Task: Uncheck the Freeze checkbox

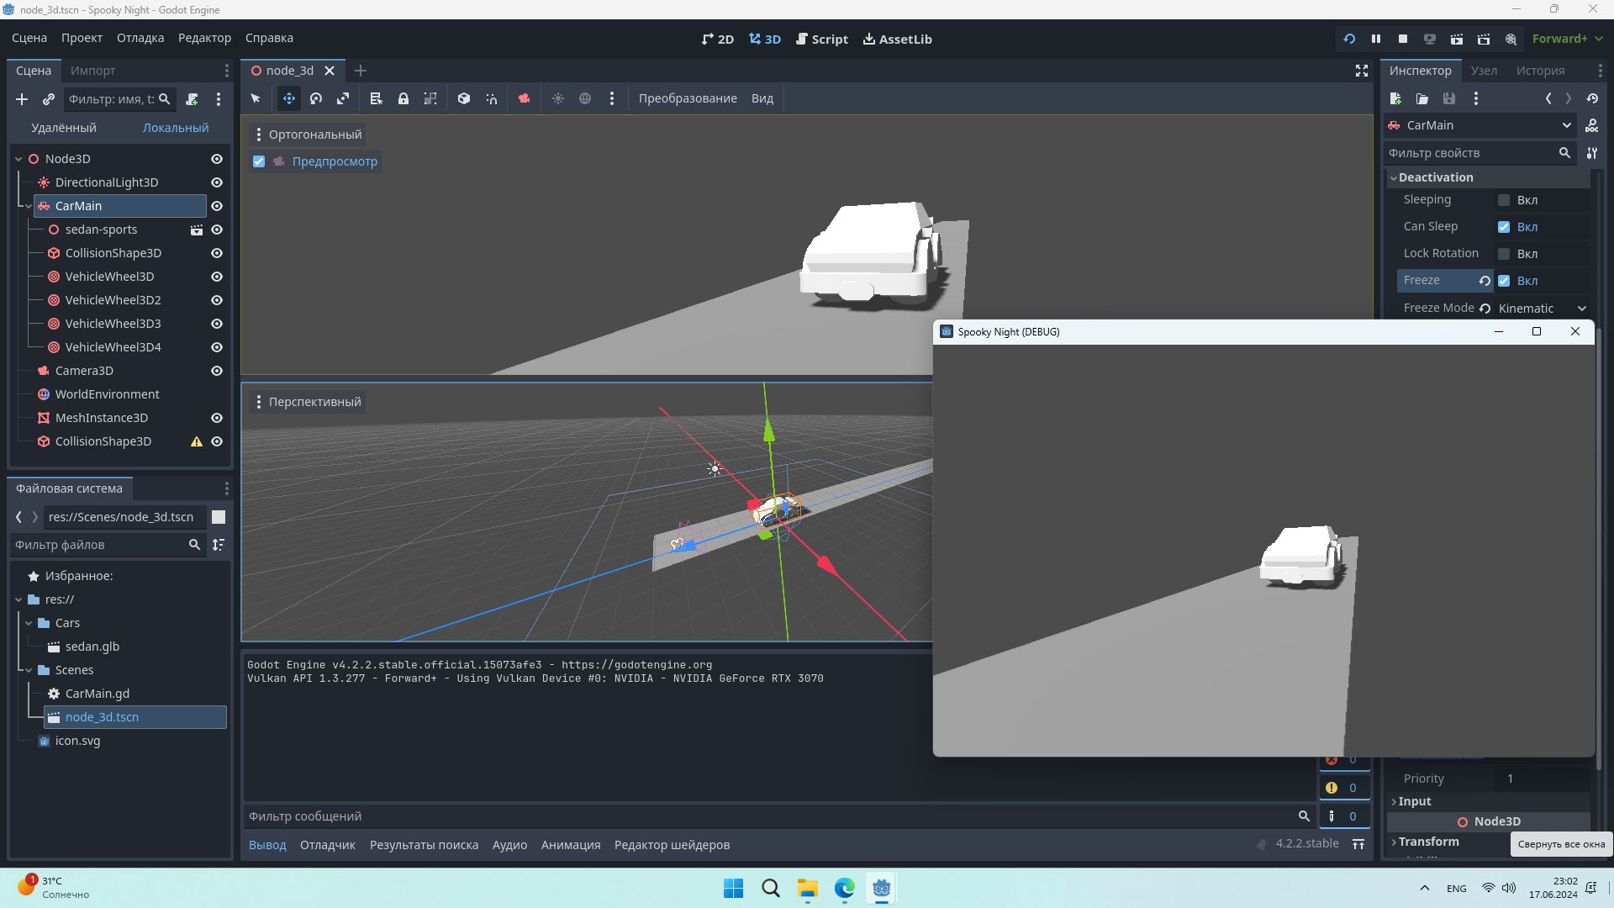Action: [1504, 281]
